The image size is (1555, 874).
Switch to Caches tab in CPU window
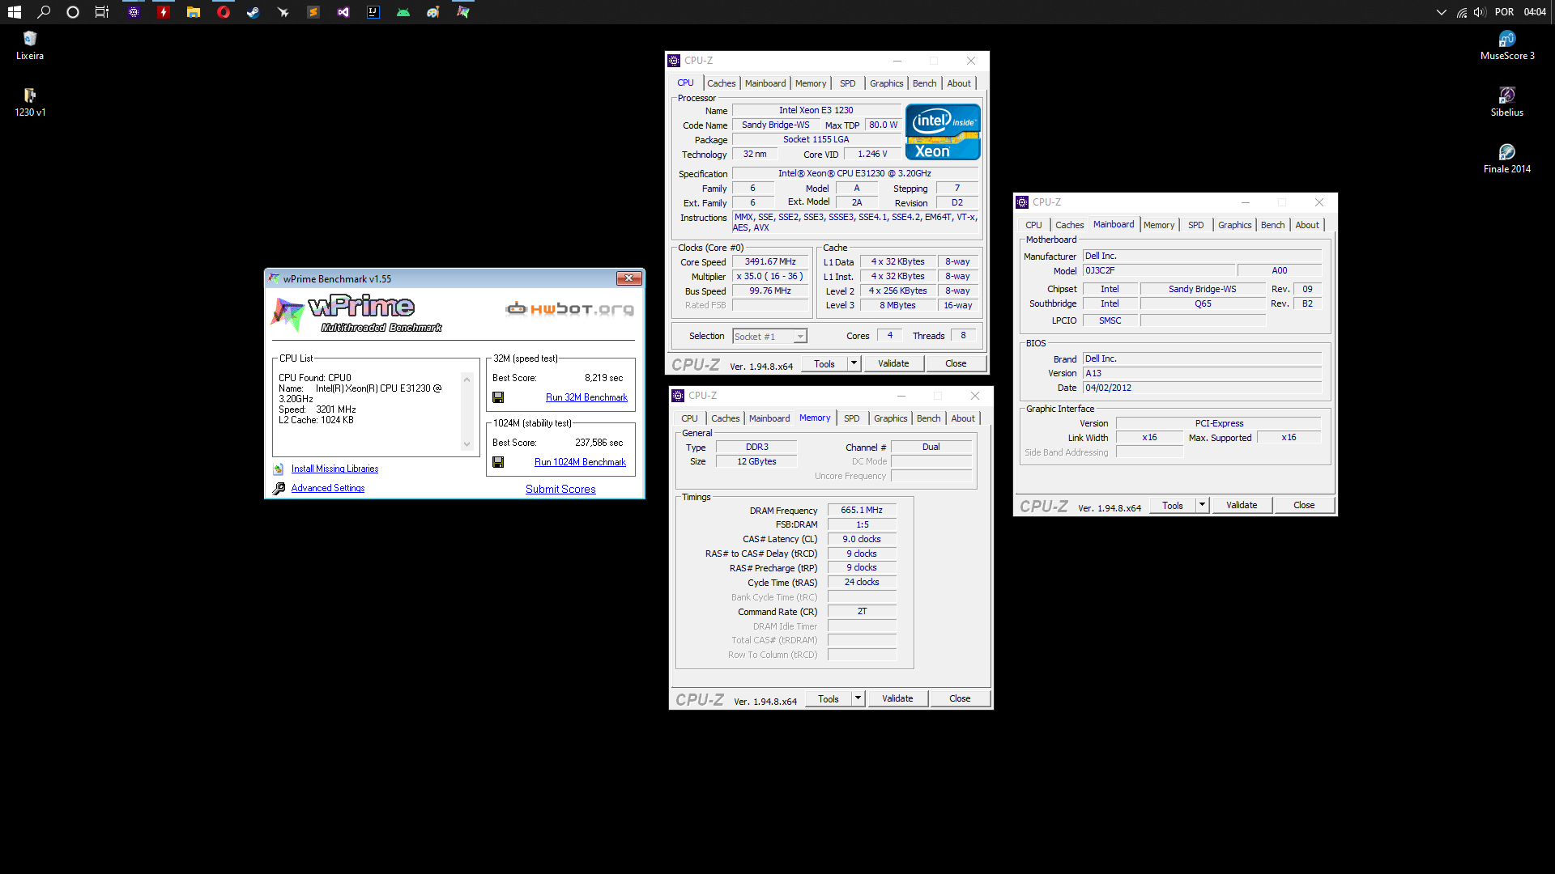[721, 83]
